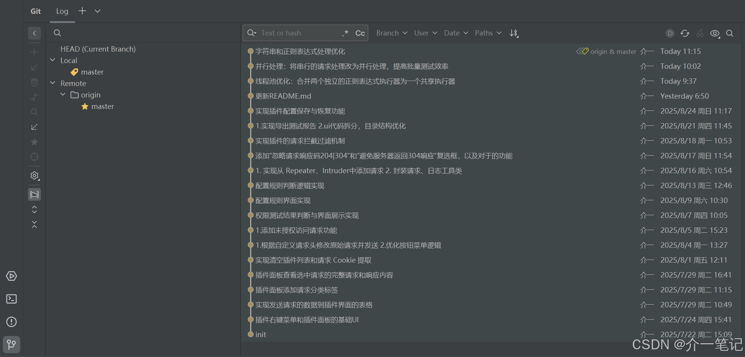This screenshot has height=357, width=745.
Task: Open branches view options gear icon
Action: [34, 175]
